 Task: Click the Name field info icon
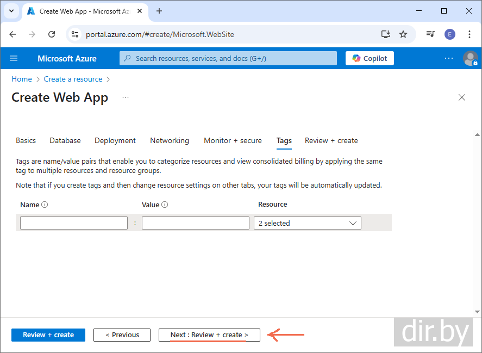pos(45,205)
